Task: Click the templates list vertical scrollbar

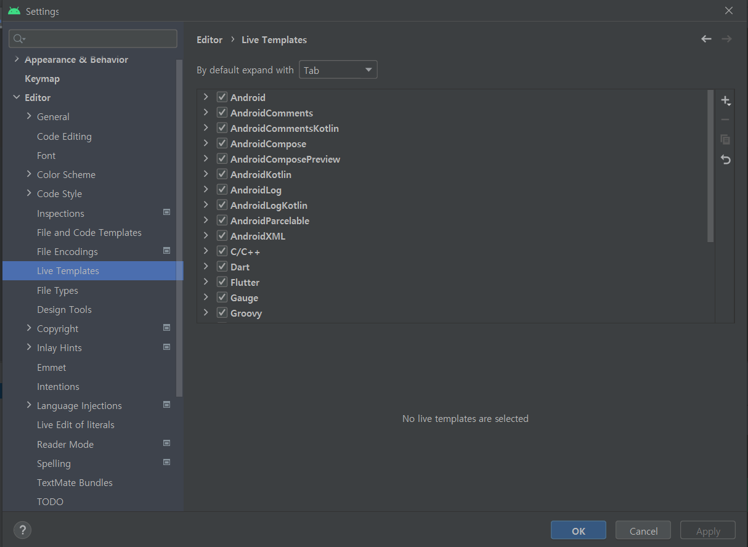Action: tap(710, 166)
